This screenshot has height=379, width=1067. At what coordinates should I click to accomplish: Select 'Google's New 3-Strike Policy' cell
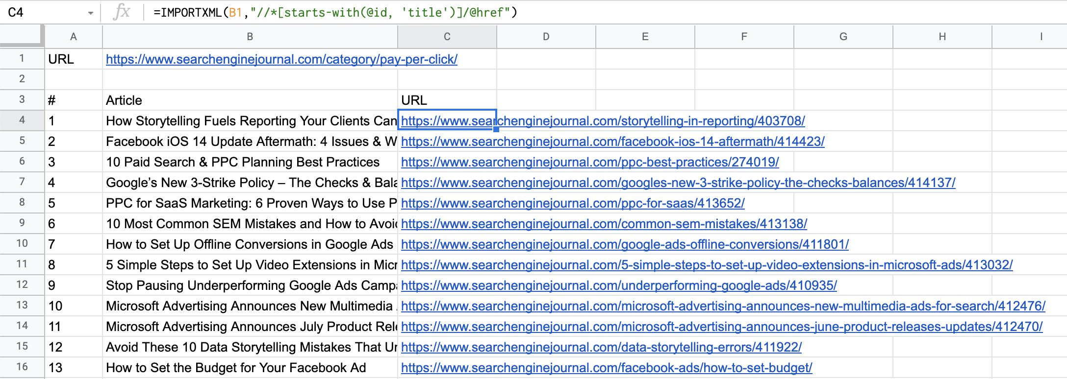pos(250,182)
